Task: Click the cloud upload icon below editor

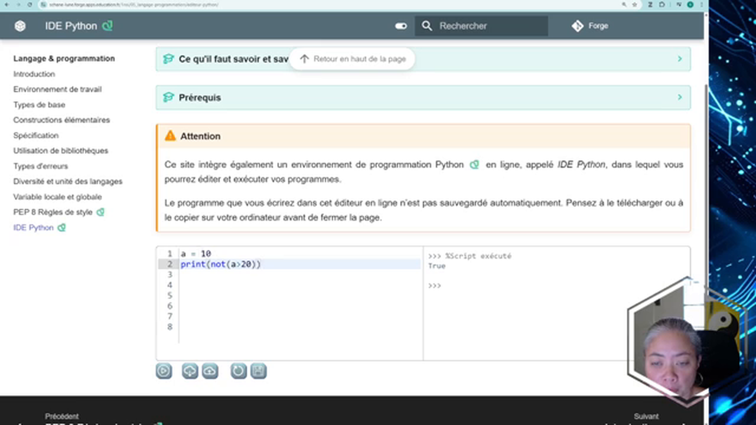Action: [210, 371]
